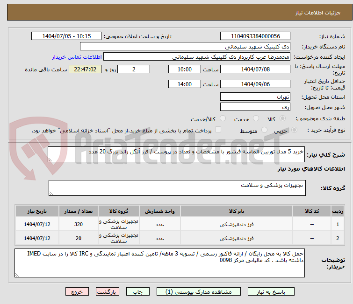Select 'متوسط' purchase process type
Viewport: 353px width, 304px height.
[x=265, y=131]
